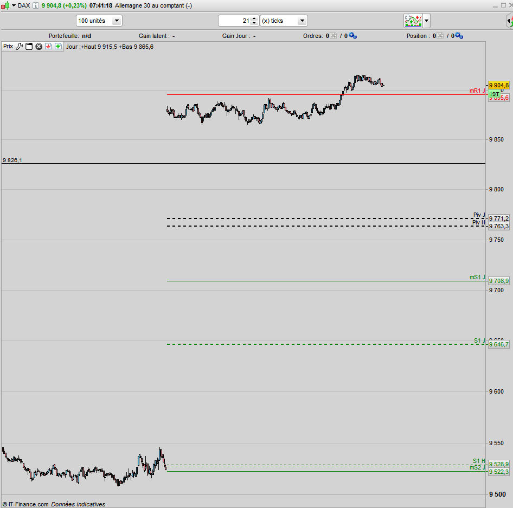Viewport: 513px width, 508px height.
Task: Click the current price label 9 904,8
Action: [499, 85]
